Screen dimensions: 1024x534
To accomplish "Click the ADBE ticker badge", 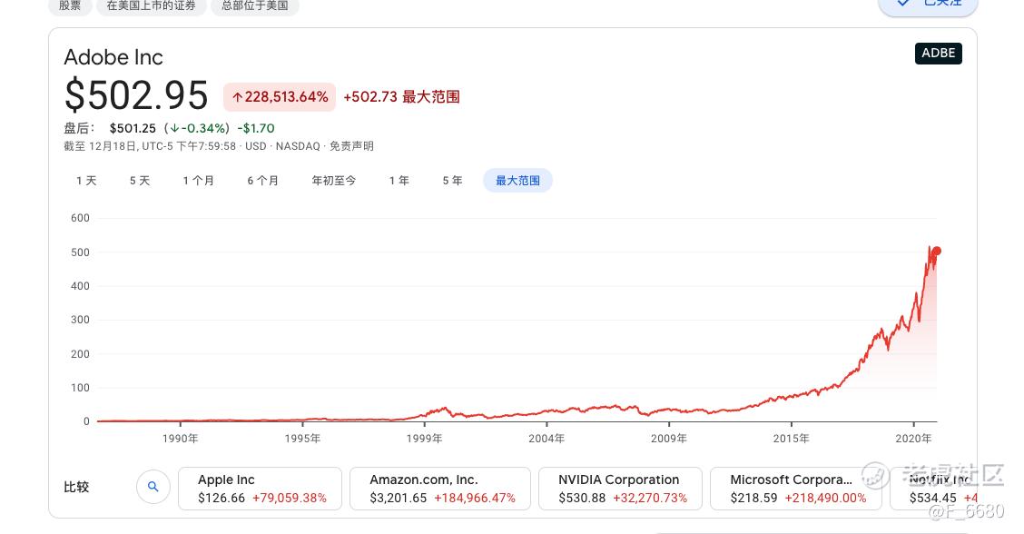I will pos(939,53).
